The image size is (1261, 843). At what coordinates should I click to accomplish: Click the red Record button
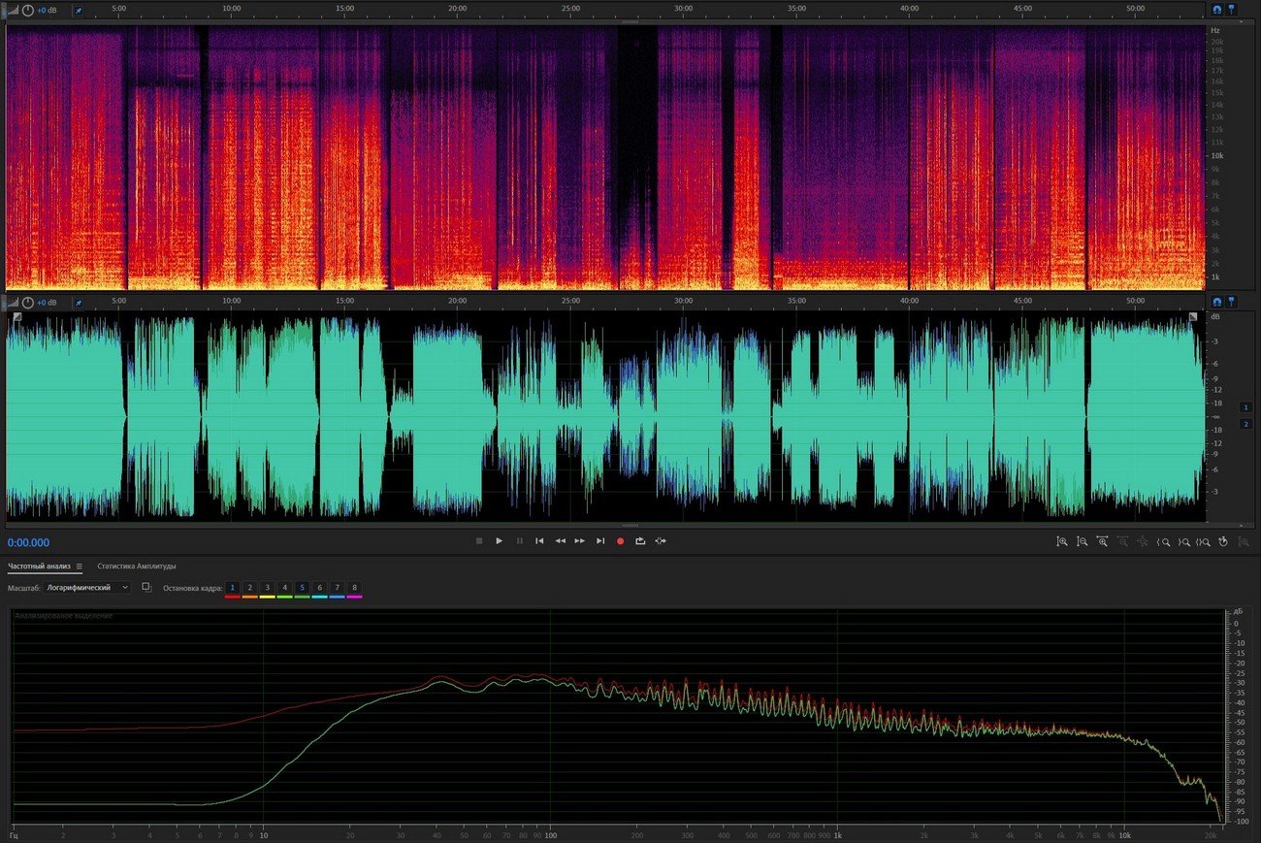(620, 540)
